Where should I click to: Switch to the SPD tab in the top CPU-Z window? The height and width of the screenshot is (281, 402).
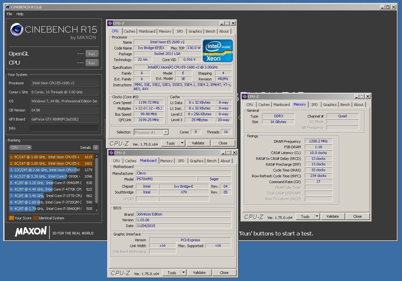(180, 31)
